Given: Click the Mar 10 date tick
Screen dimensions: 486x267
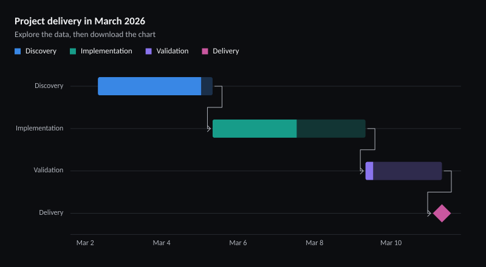Looking at the screenshot, I should [391, 243].
